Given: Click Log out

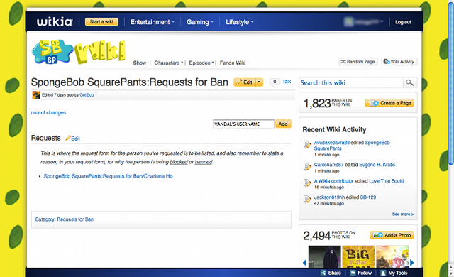Looking at the screenshot, I should coord(403,22).
